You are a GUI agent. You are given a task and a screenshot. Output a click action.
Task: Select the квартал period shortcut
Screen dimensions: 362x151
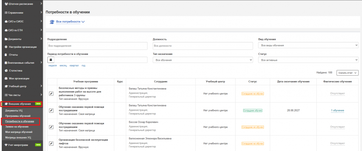pyautogui.click(x=74, y=65)
